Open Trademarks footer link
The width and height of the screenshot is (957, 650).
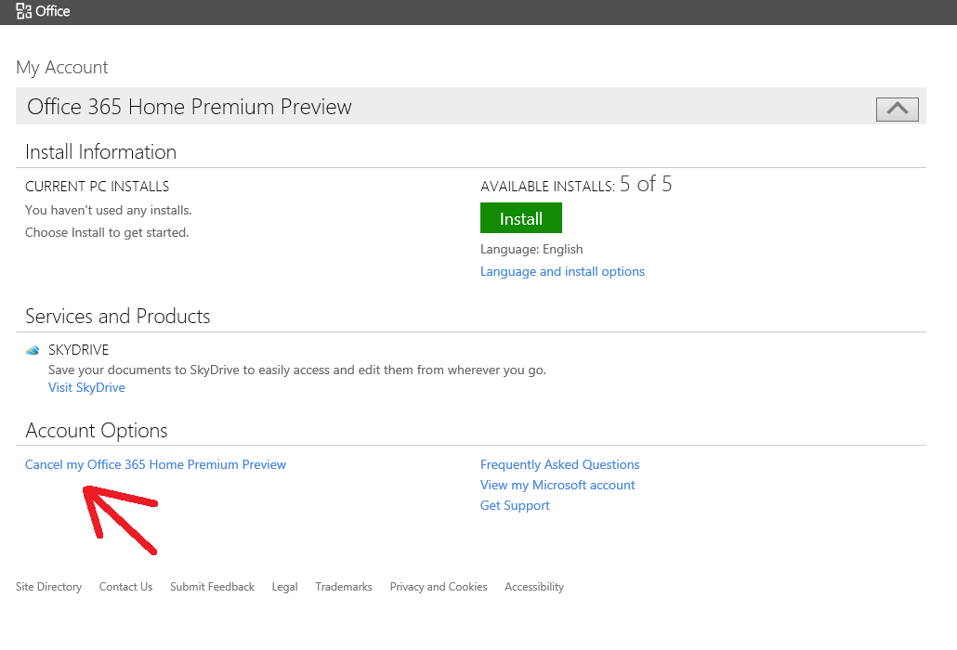(x=344, y=587)
